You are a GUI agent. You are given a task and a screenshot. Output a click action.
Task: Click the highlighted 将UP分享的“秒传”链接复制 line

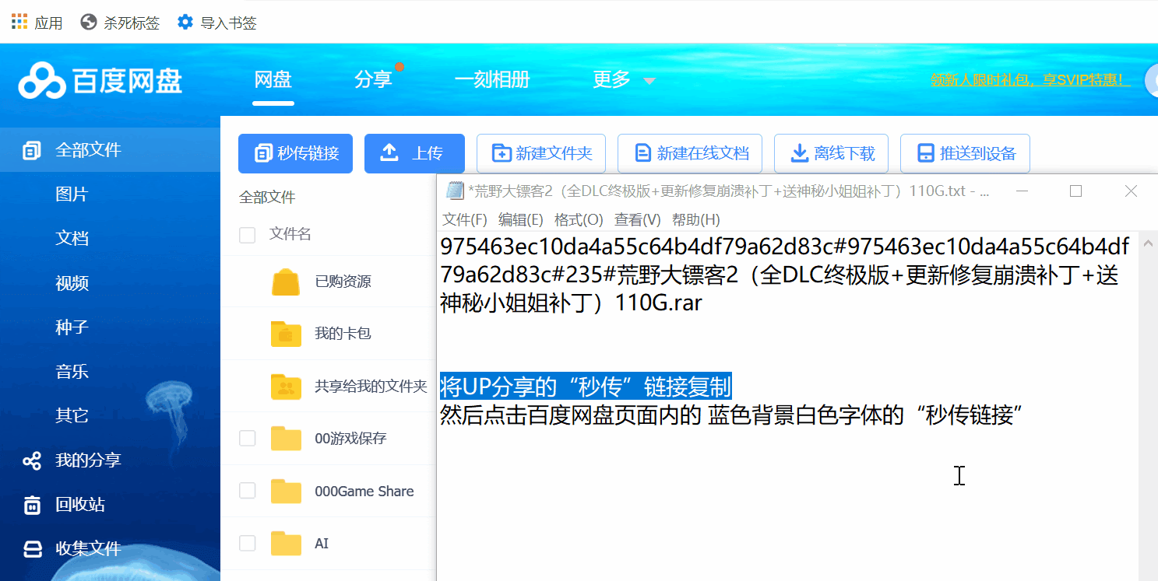tap(586, 386)
